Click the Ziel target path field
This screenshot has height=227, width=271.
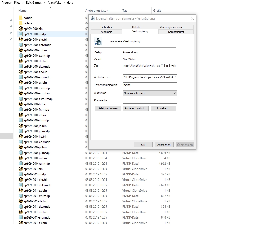tap(150, 66)
